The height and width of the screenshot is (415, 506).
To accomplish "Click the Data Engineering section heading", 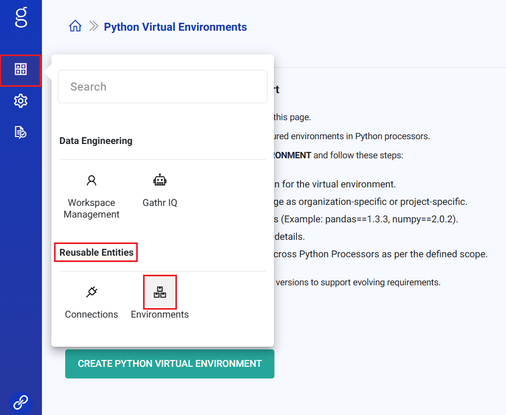I will coord(96,141).
